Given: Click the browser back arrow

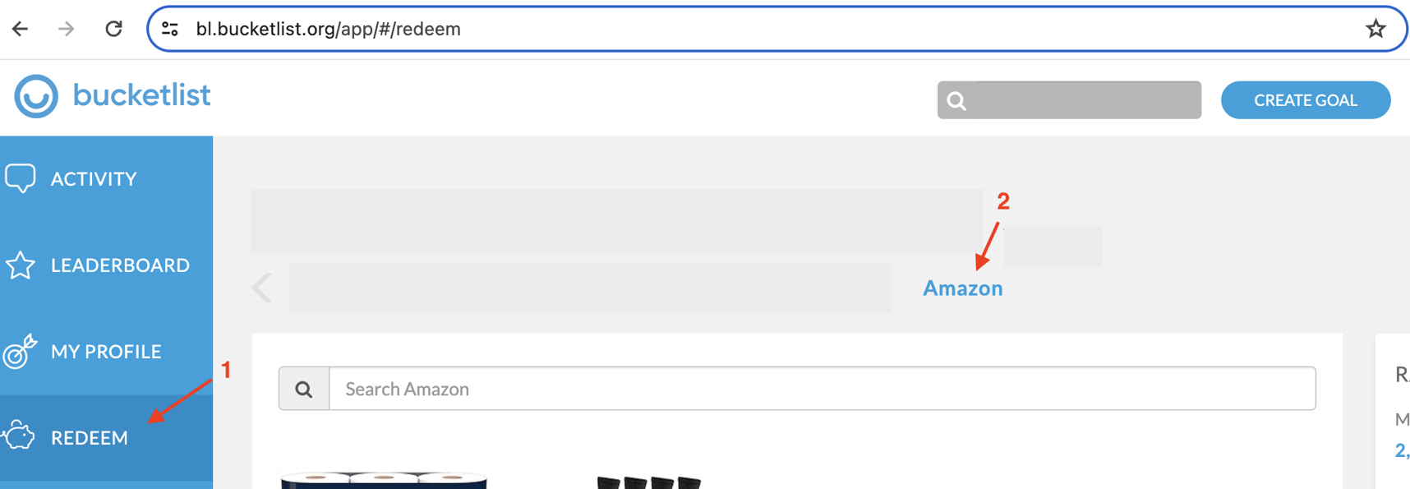Looking at the screenshot, I should pos(20,27).
